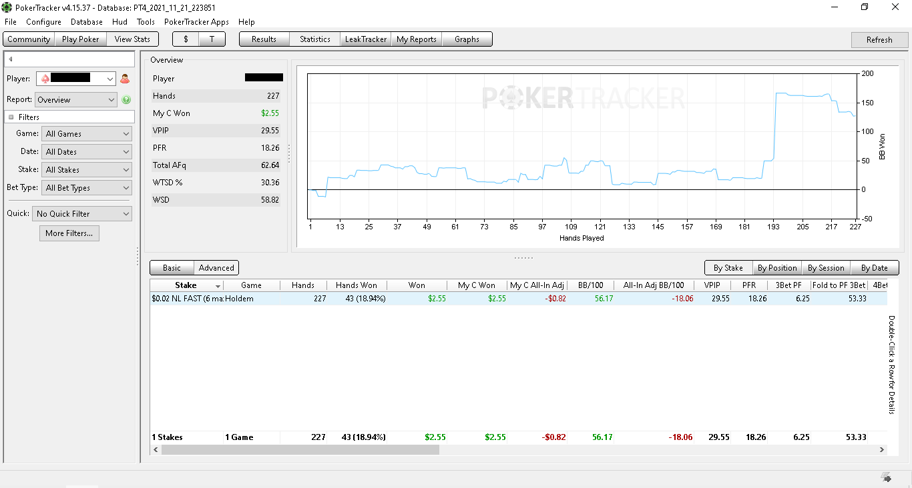Open the Tools menu
912x488 pixels.
(x=146, y=22)
